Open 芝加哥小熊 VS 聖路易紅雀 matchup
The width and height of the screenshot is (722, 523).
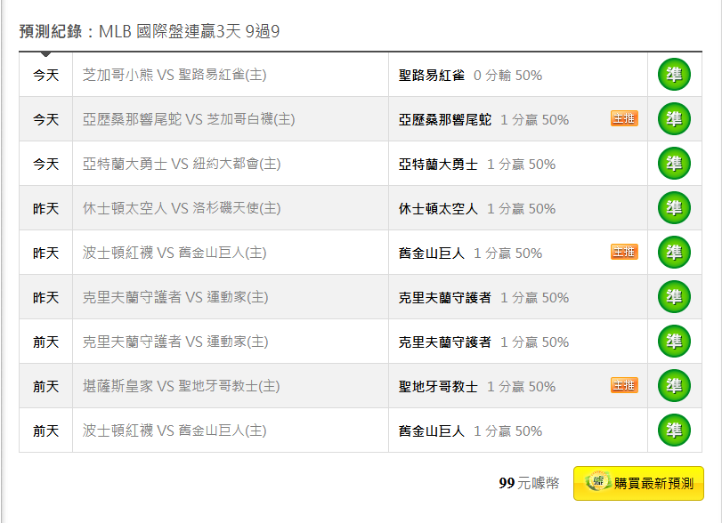point(174,75)
